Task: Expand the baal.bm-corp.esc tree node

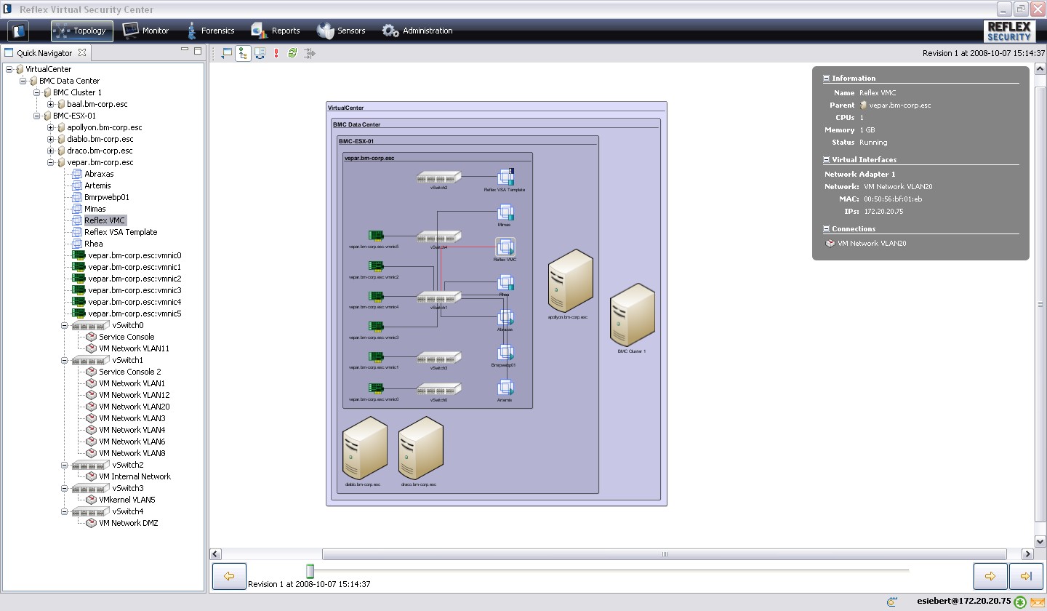Action: coord(51,104)
